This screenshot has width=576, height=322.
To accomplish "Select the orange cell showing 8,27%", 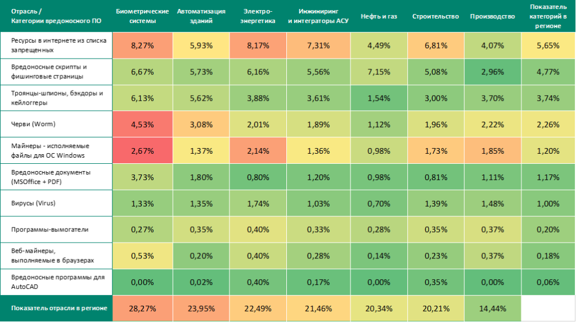I will [x=142, y=46].
